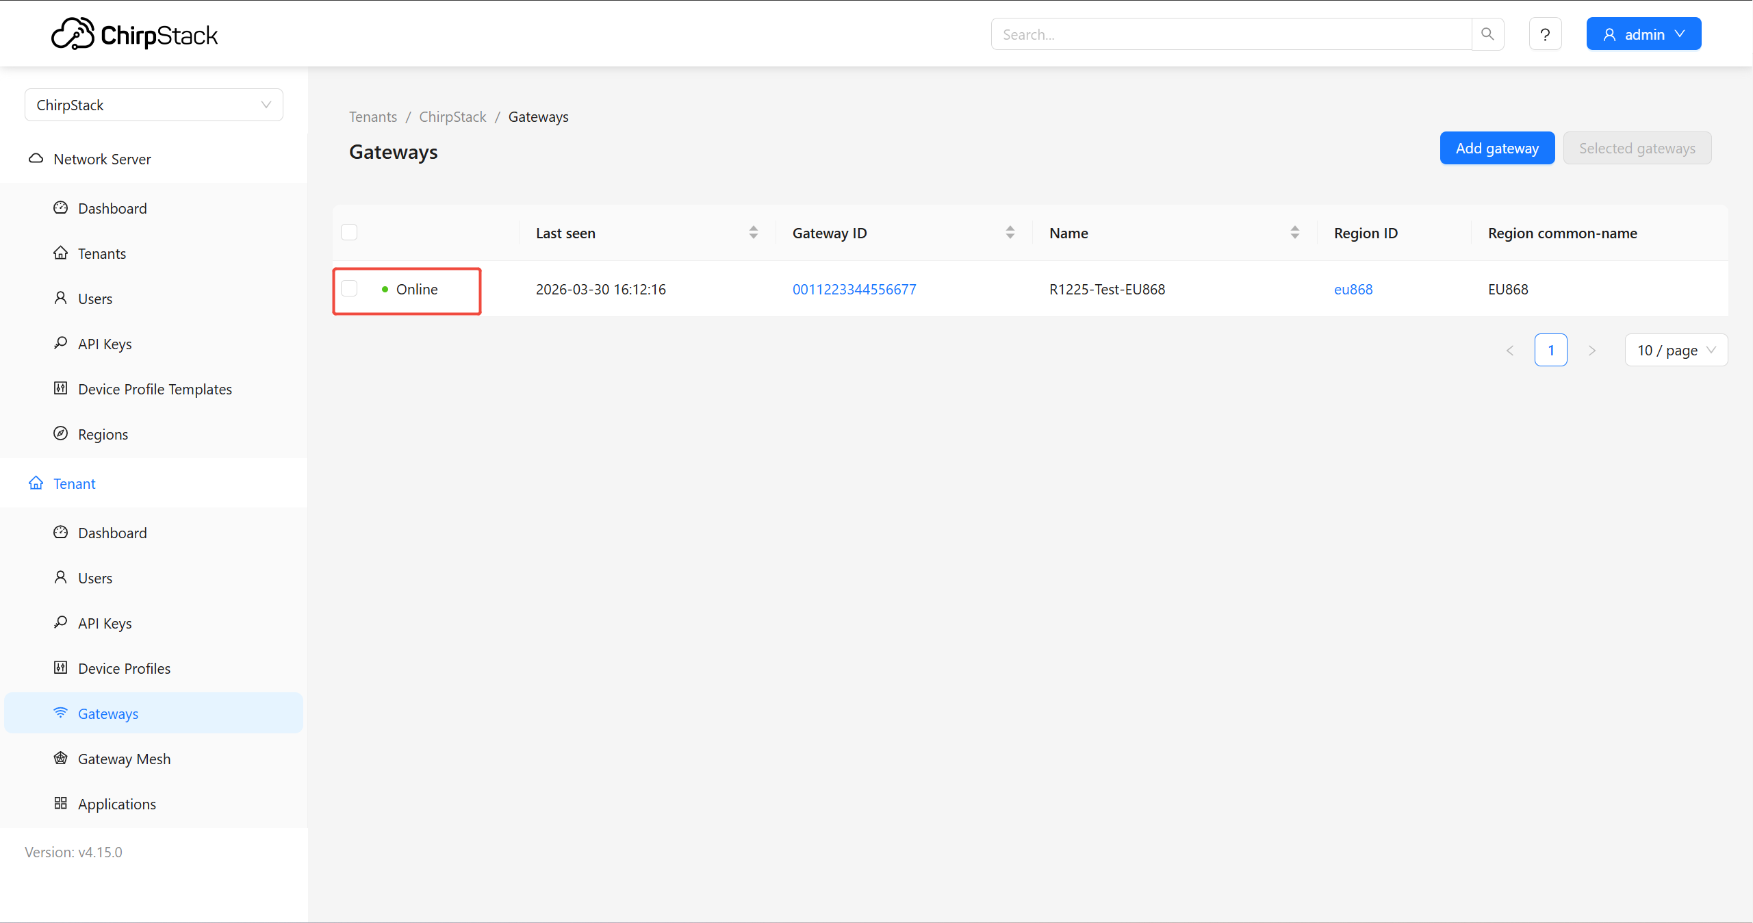Click the Network Server cloud icon
The width and height of the screenshot is (1753, 923).
pos(36,159)
